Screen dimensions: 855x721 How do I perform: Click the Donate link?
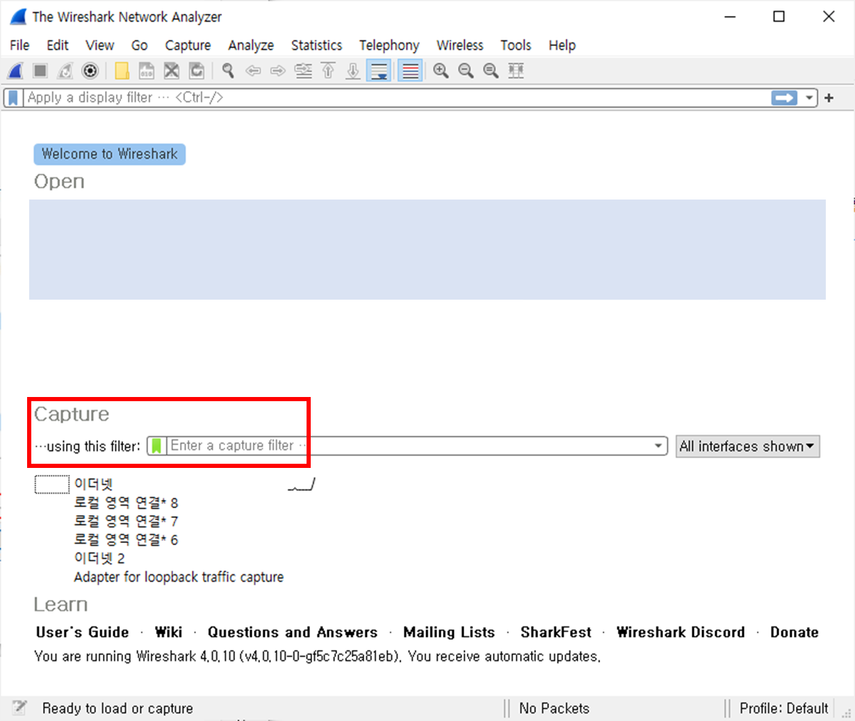794,632
